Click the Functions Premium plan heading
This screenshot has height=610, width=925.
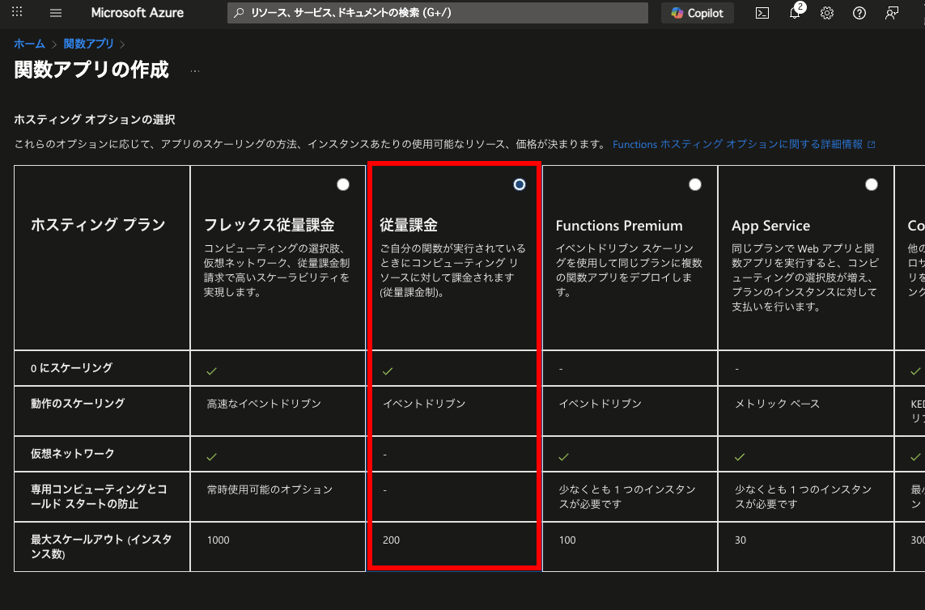619,226
